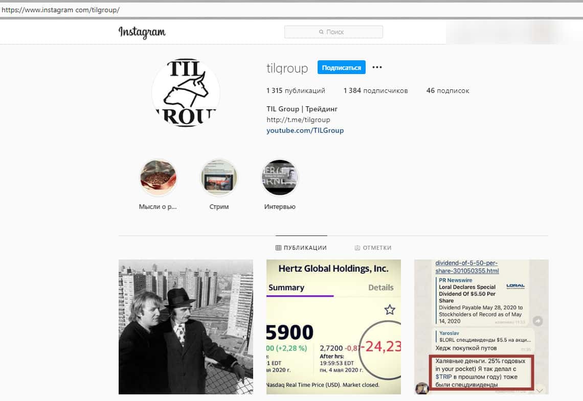The width and height of the screenshot is (583, 401).
Task: Click the three-dot options menu beside Подписаться
Action: (x=377, y=67)
